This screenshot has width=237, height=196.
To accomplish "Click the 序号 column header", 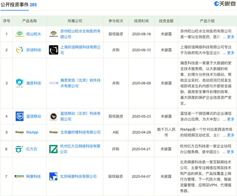I will pos(7,21).
